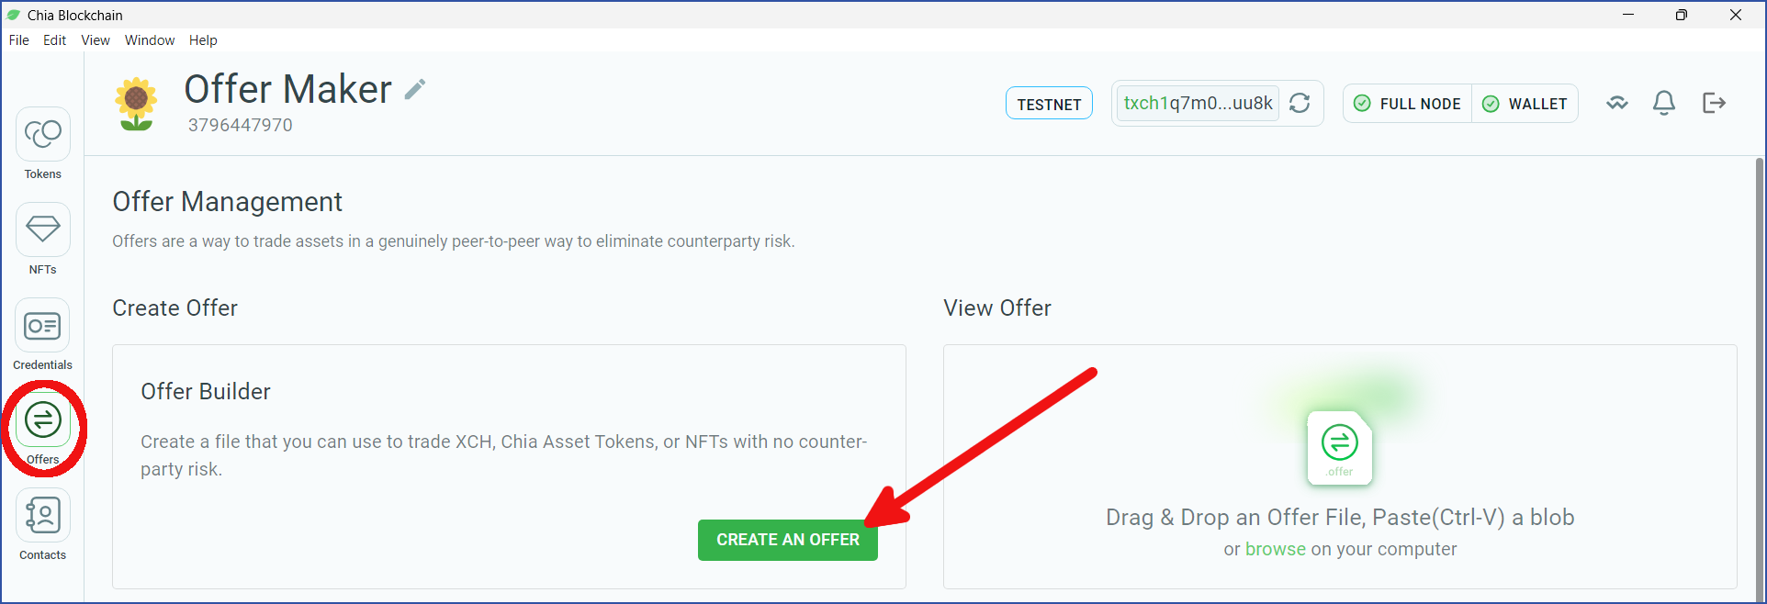Refresh the receive address

pyautogui.click(x=1300, y=103)
